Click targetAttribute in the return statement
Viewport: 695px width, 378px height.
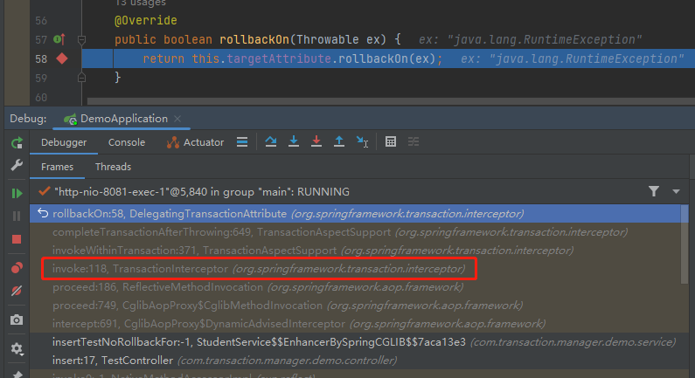[279, 58]
